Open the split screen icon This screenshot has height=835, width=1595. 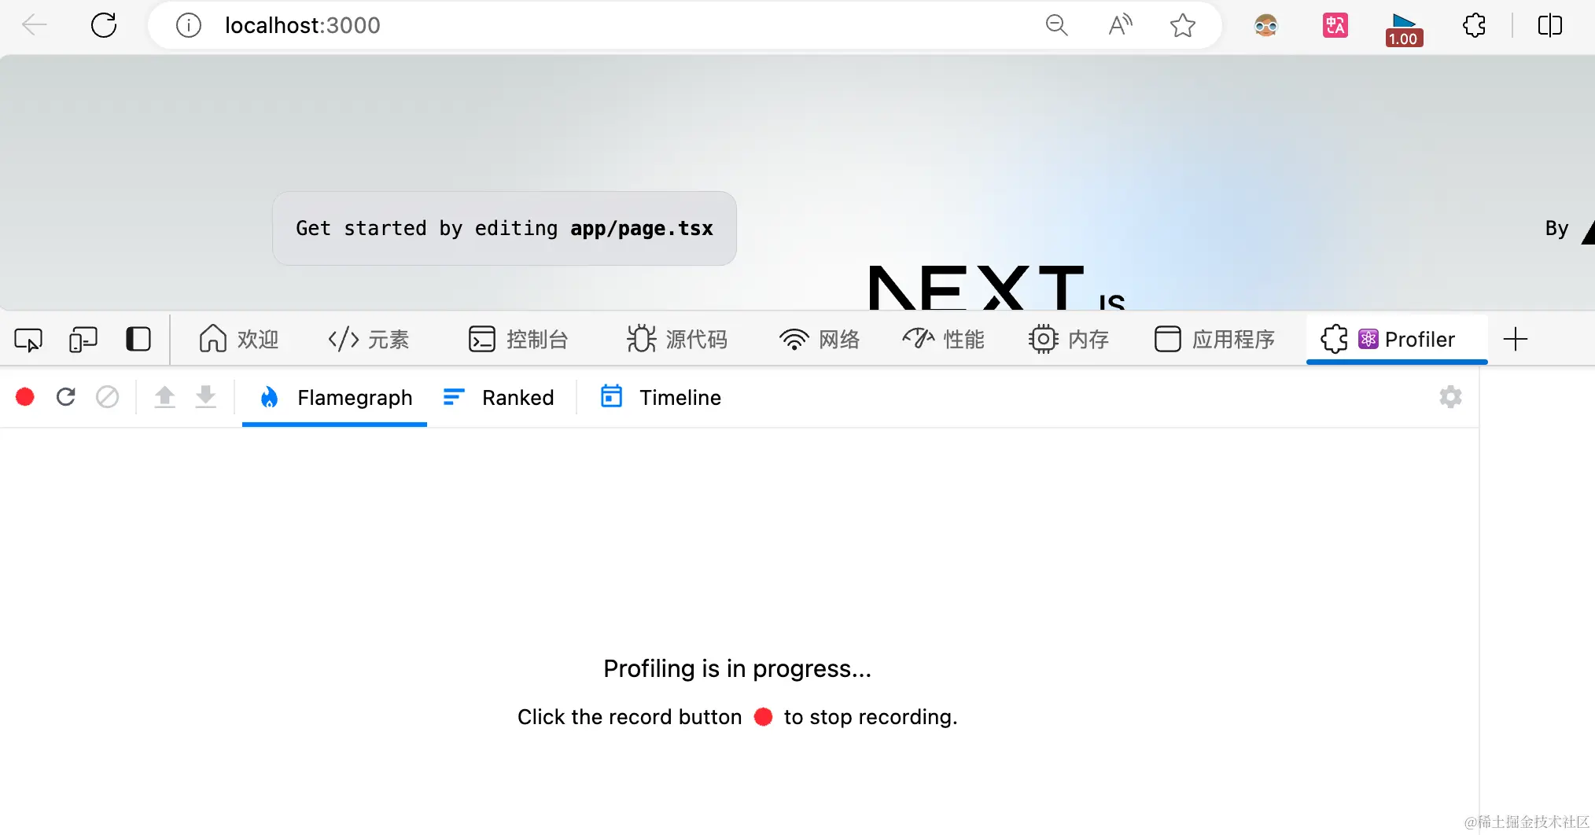(1551, 25)
